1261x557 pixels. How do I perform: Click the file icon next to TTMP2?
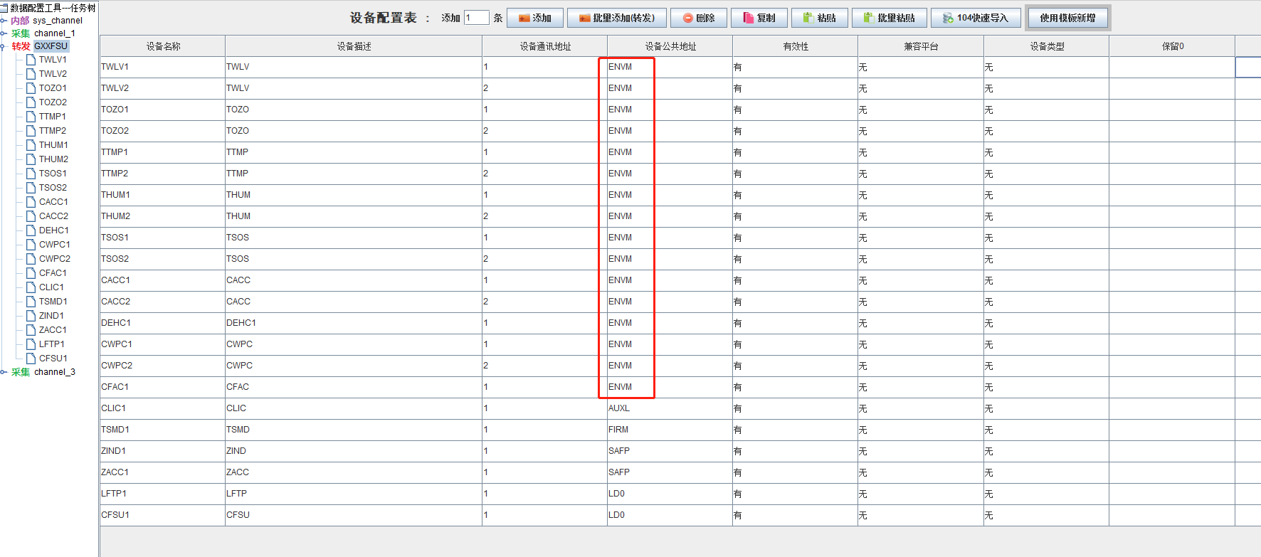pos(31,131)
